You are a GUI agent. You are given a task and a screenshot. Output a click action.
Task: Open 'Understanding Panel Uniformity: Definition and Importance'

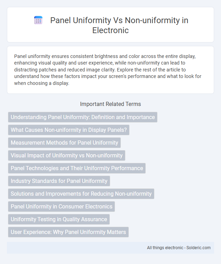[x=83, y=117]
